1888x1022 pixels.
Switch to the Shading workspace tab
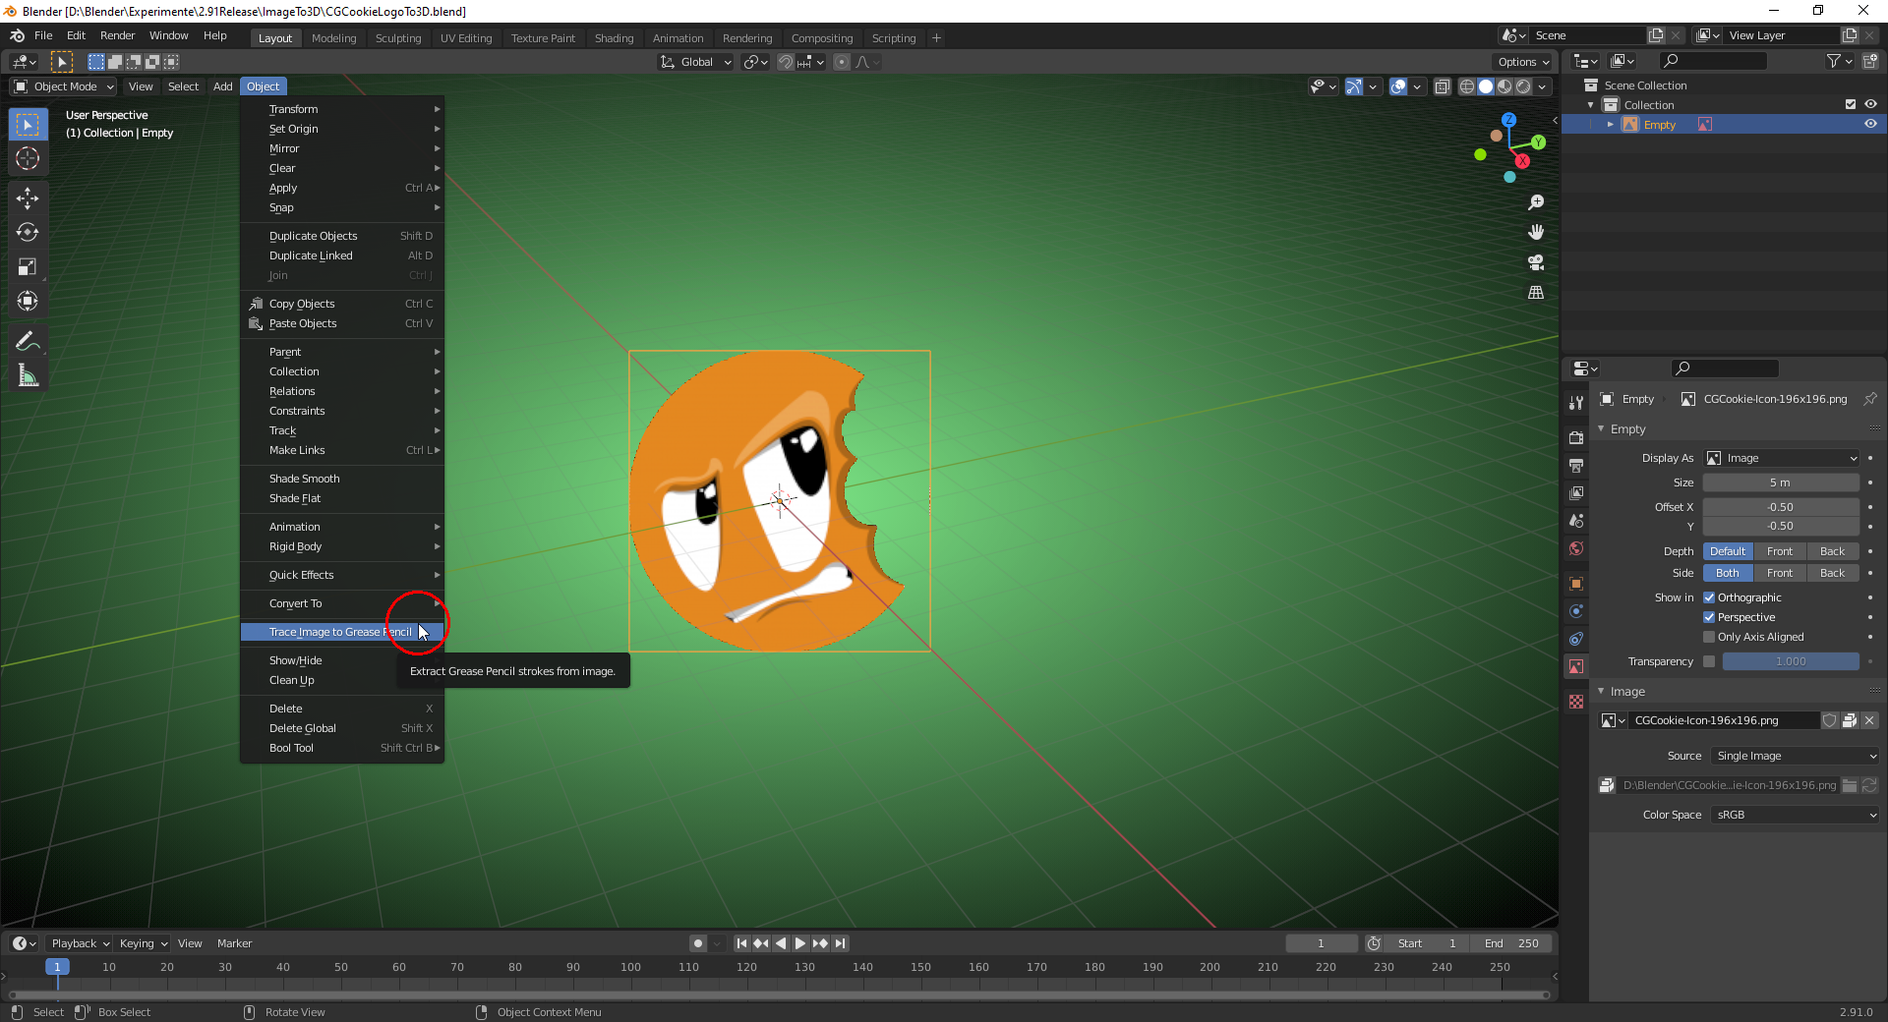[x=614, y=38]
